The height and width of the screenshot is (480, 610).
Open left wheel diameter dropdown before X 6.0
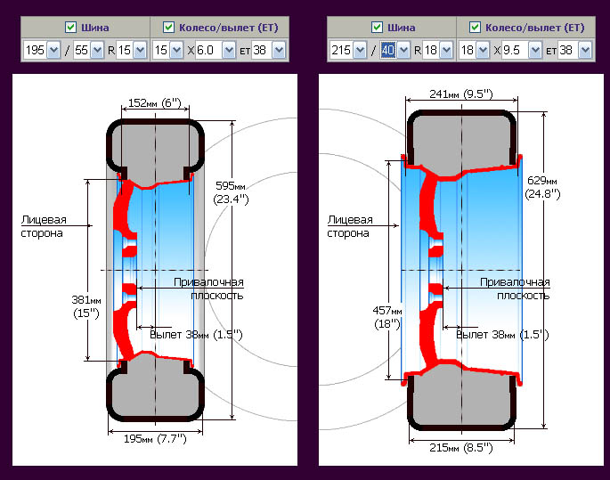point(169,50)
